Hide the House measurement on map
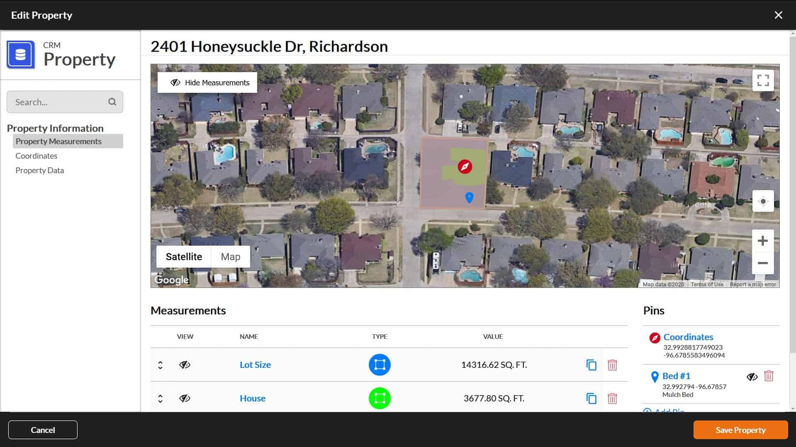This screenshot has width=796, height=447. (x=185, y=398)
